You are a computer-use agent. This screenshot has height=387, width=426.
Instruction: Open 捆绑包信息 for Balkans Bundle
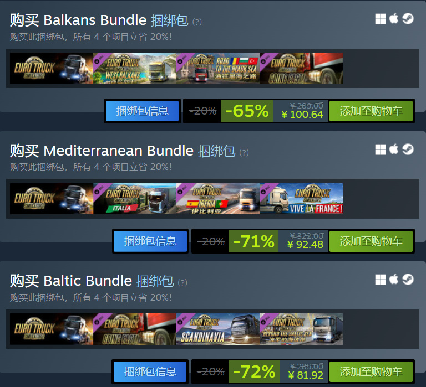(142, 111)
